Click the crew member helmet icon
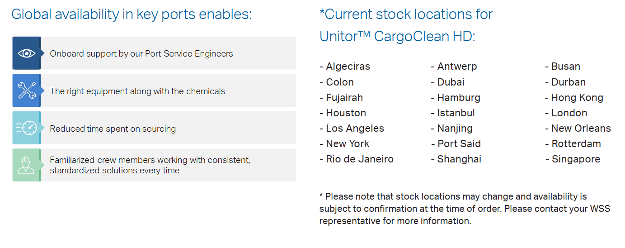Viewport: 625px width, 248px height. [x=27, y=165]
